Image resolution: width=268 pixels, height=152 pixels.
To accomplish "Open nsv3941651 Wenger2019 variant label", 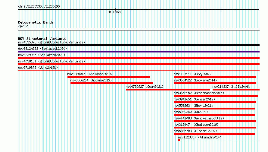I will click(x=194, y=99).
